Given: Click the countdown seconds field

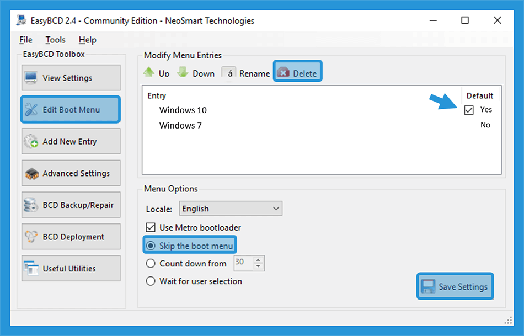Looking at the screenshot, I should (243, 263).
